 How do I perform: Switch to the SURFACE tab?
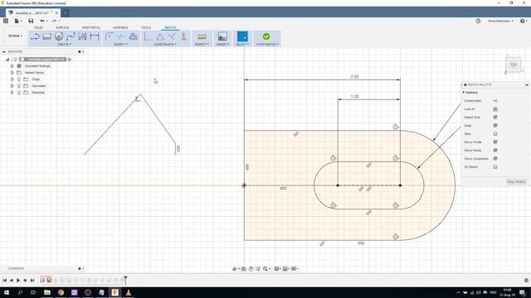coord(62,27)
